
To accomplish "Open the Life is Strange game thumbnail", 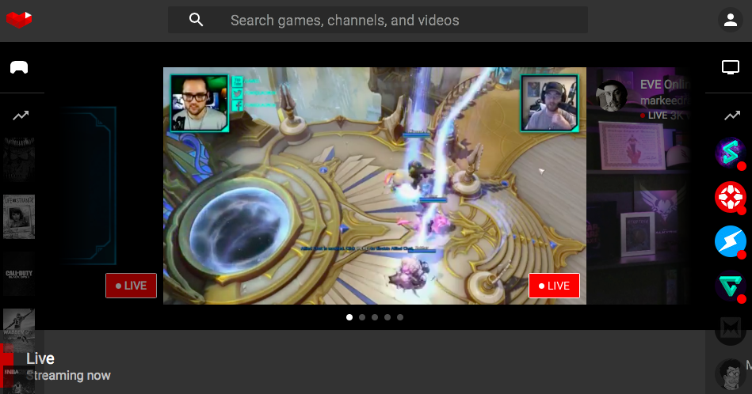I will (x=19, y=217).
